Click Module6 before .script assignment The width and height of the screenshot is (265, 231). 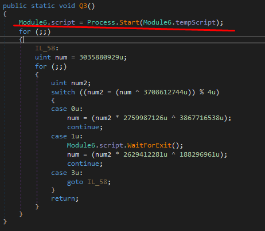pyautogui.click(x=33, y=22)
